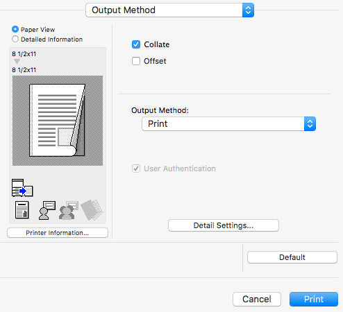The image size is (343, 312).
Task: Uncheck the Collate checkbox
Action: tap(136, 44)
